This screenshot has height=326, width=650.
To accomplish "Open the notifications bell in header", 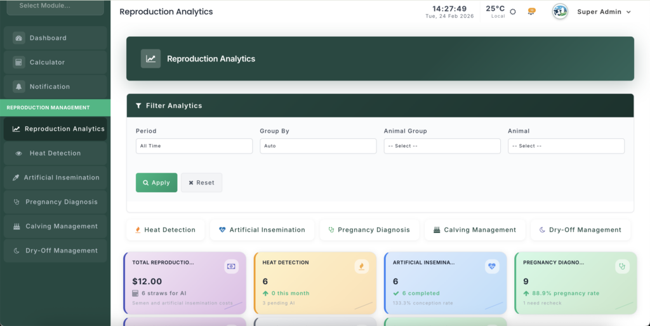I will click(531, 11).
